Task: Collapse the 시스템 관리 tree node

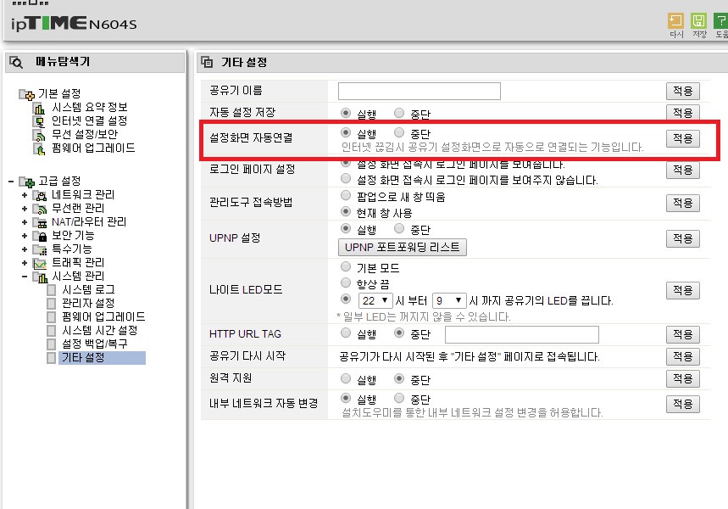Action: pyautogui.click(x=25, y=277)
